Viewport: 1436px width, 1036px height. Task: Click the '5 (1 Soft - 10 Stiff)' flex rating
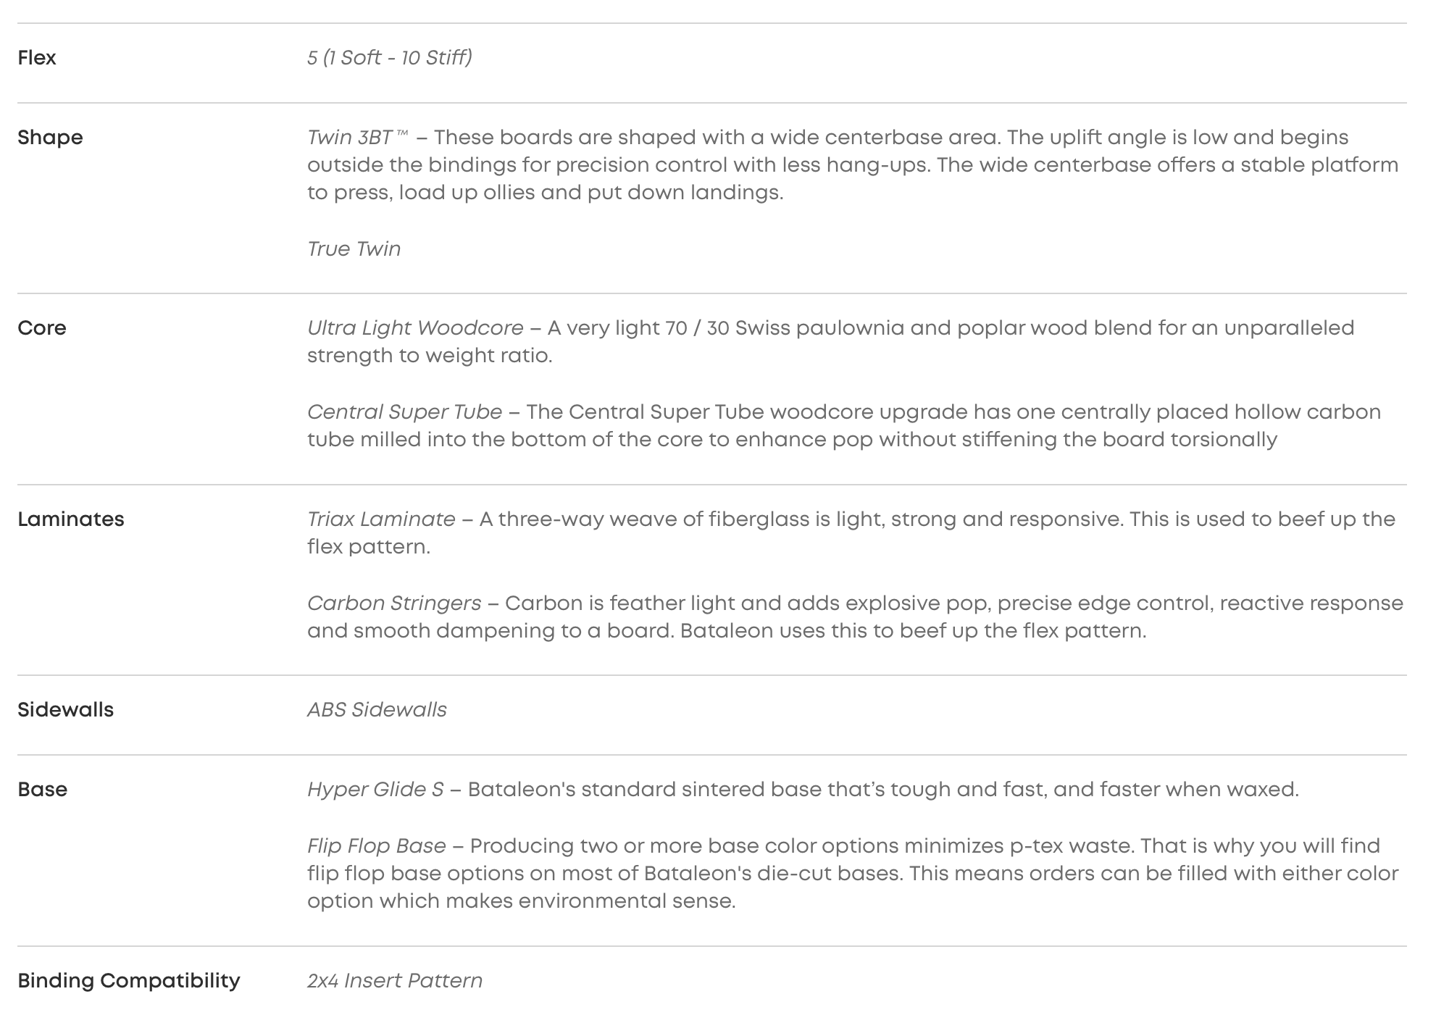click(389, 58)
